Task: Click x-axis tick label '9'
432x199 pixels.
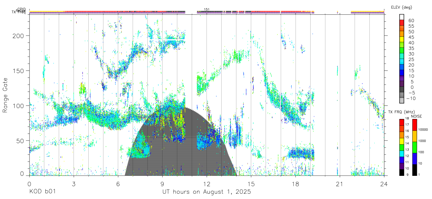Action: 162,184
